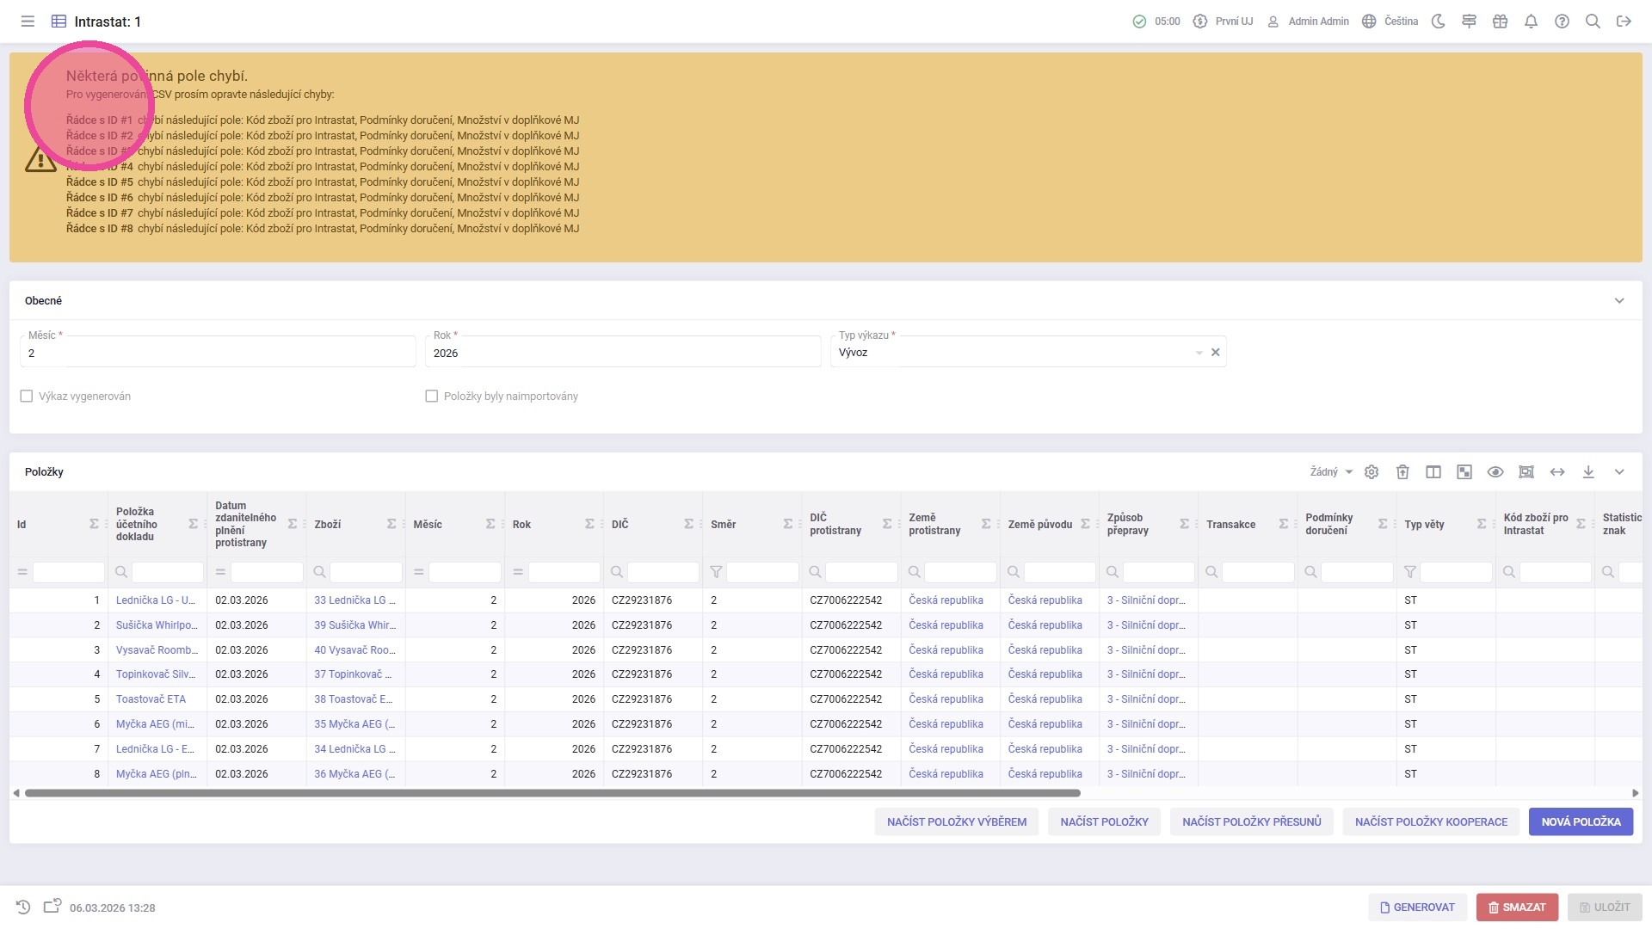Check the Položky byly naimportovány checkbox

click(432, 397)
